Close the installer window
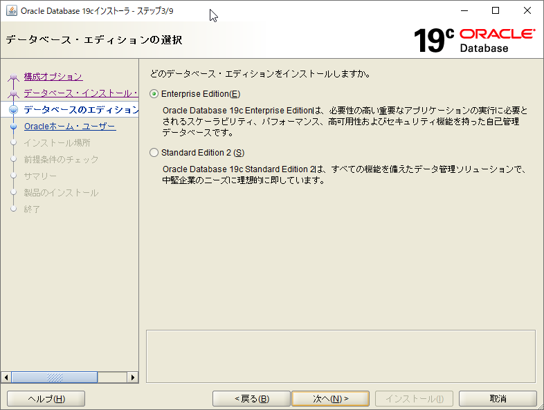 click(527, 11)
